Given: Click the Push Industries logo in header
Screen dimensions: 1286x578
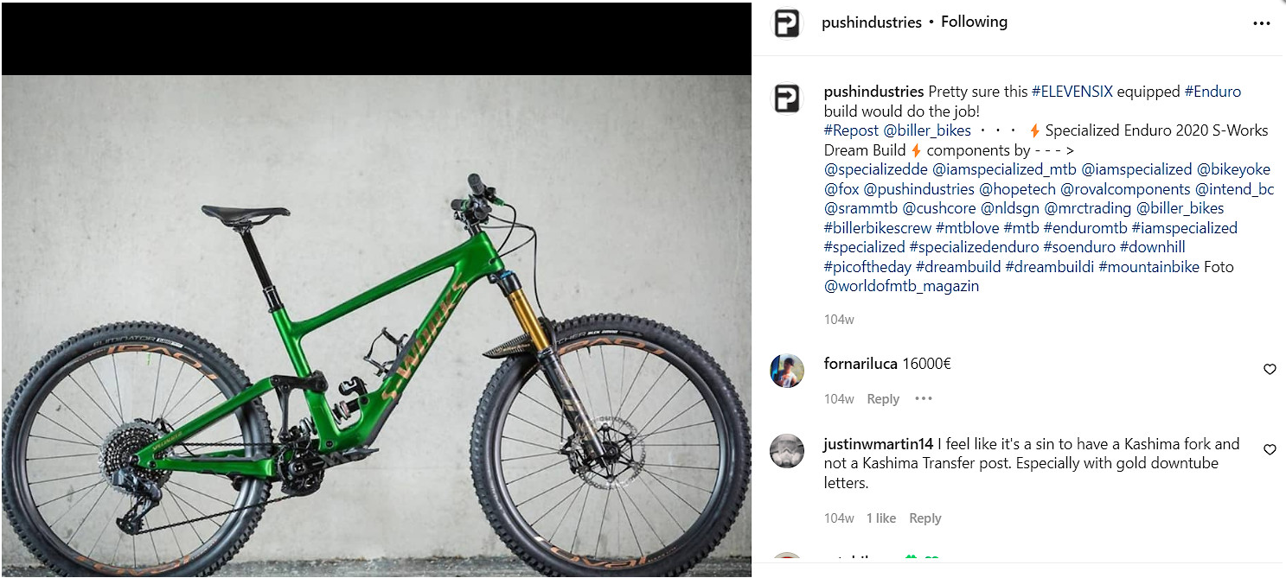Looking at the screenshot, I should tap(786, 23).
